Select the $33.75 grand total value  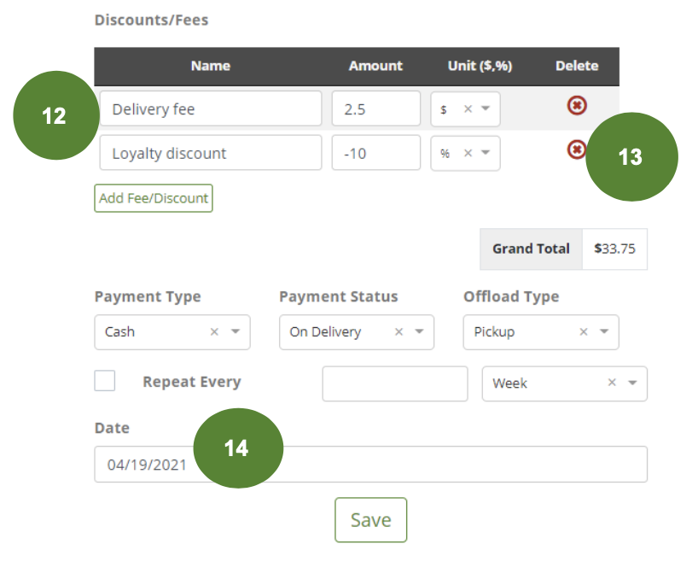tap(614, 249)
